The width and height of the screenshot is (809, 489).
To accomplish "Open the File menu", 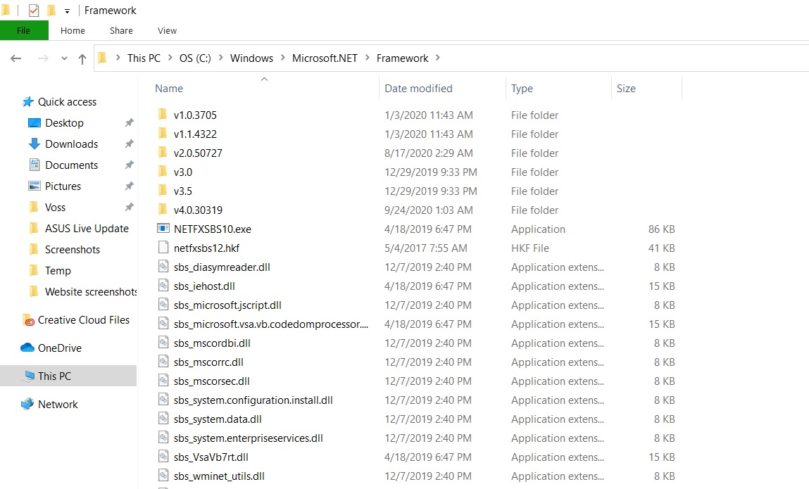I will 24,30.
